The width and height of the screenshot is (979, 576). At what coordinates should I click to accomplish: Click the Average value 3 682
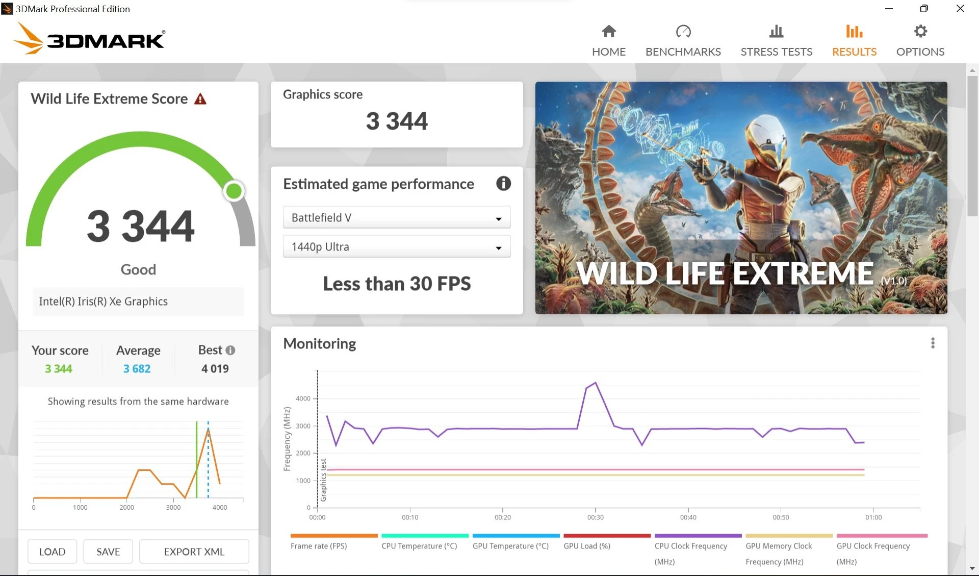[x=137, y=368]
